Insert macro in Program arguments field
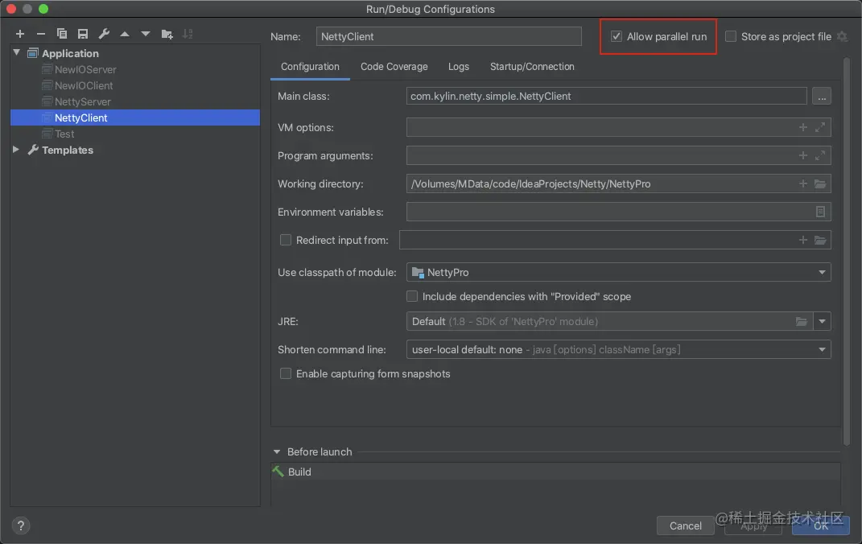This screenshot has width=862, height=544. point(803,155)
